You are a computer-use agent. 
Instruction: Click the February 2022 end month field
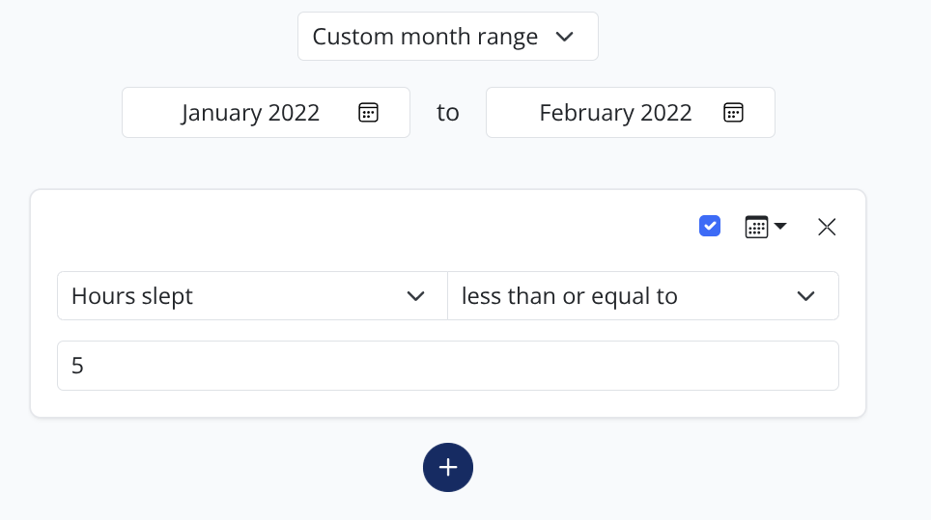point(615,112)
